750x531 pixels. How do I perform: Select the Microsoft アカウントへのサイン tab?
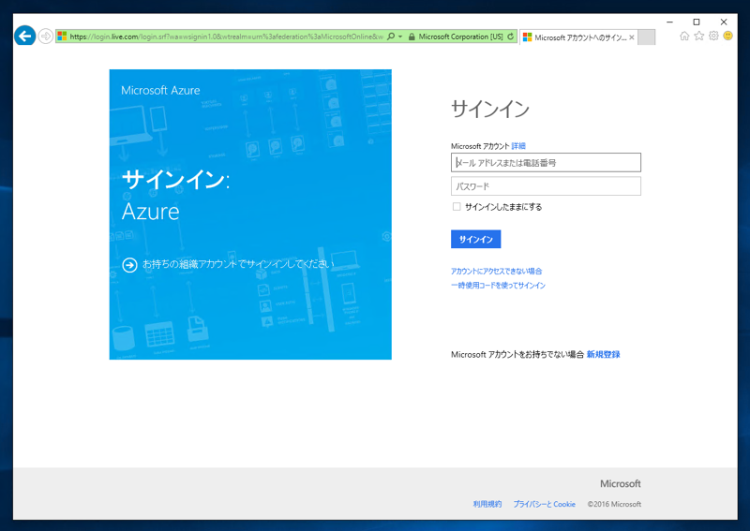point(579,37)
